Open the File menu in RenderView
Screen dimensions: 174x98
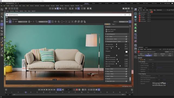point(7,19)
